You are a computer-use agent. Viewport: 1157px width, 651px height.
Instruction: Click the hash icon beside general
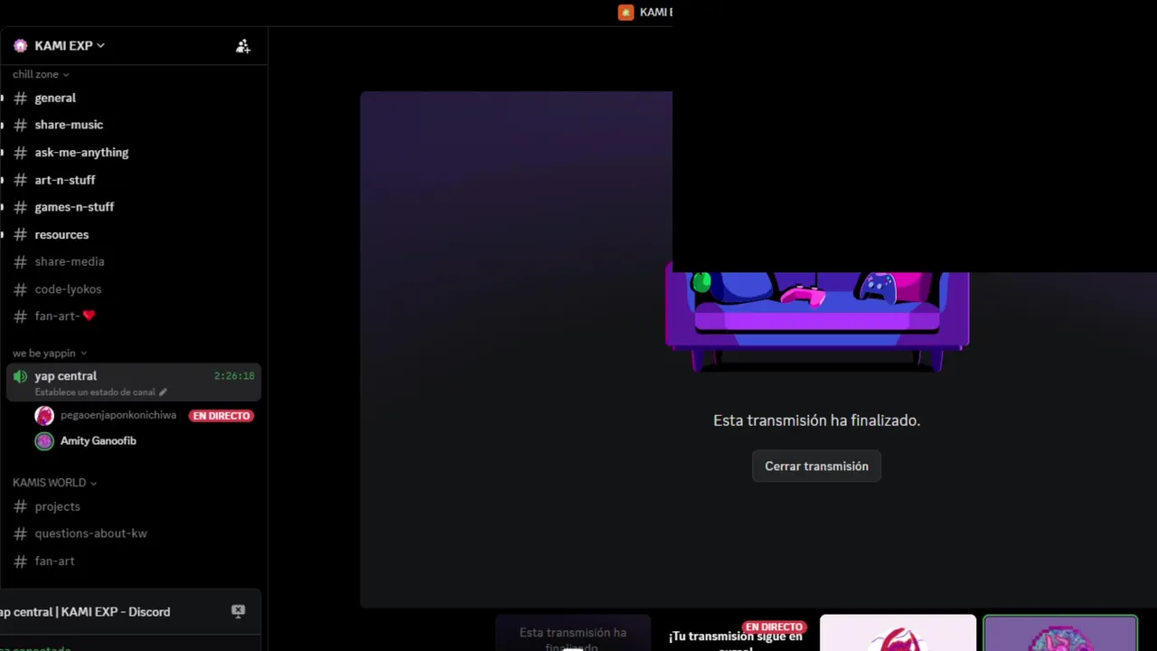20,98
